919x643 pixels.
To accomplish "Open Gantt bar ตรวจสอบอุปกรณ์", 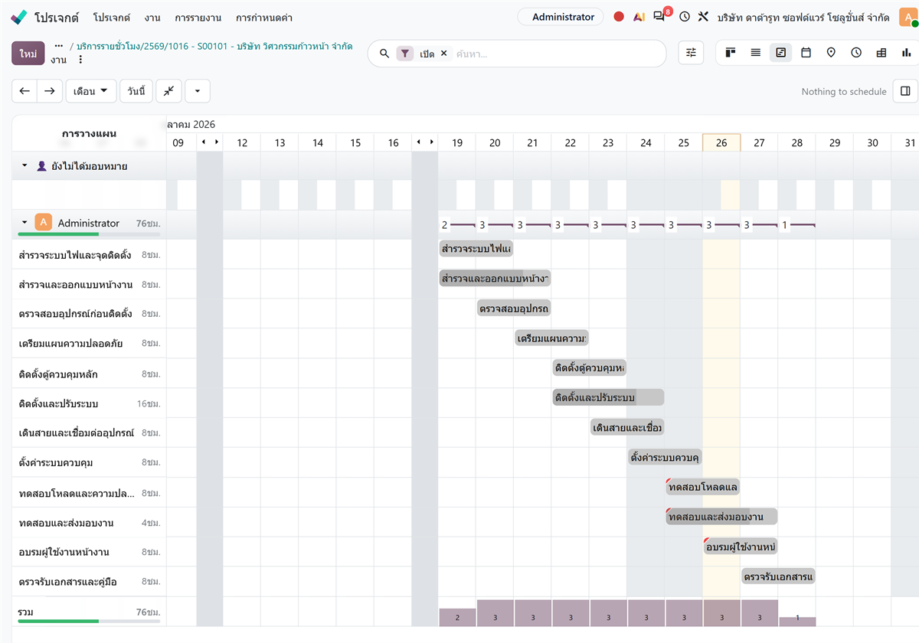I will pyautogui.click(x=513, y=308).
